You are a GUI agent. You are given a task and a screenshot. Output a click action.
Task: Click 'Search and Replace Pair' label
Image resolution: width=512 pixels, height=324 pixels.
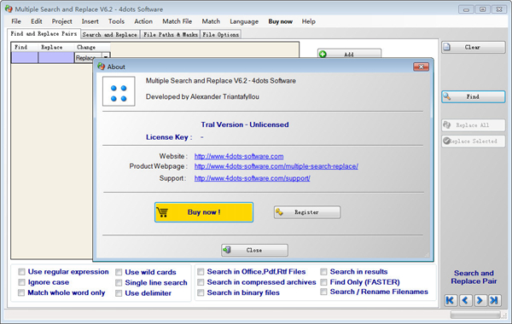[474, 277]
